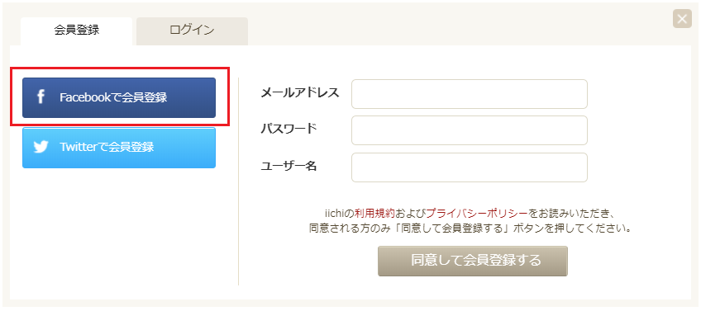Submit with 同意して会員登録する button

473,261
